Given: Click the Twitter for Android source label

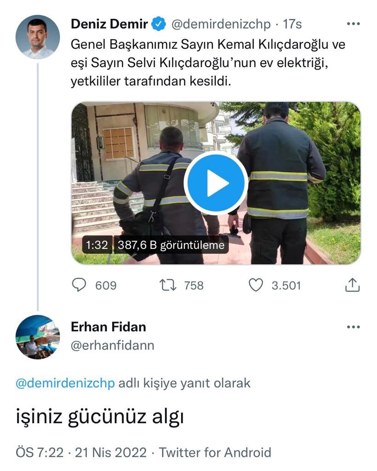Looking at the screenshot, I should (215, 453).
